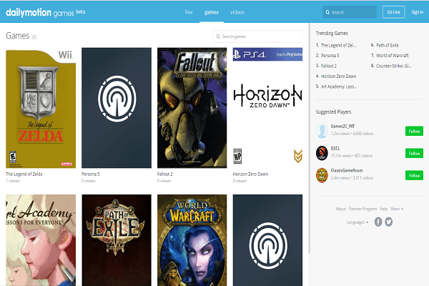
Task: Click the Fallout 2 title under cover
Action: [164, 174]
